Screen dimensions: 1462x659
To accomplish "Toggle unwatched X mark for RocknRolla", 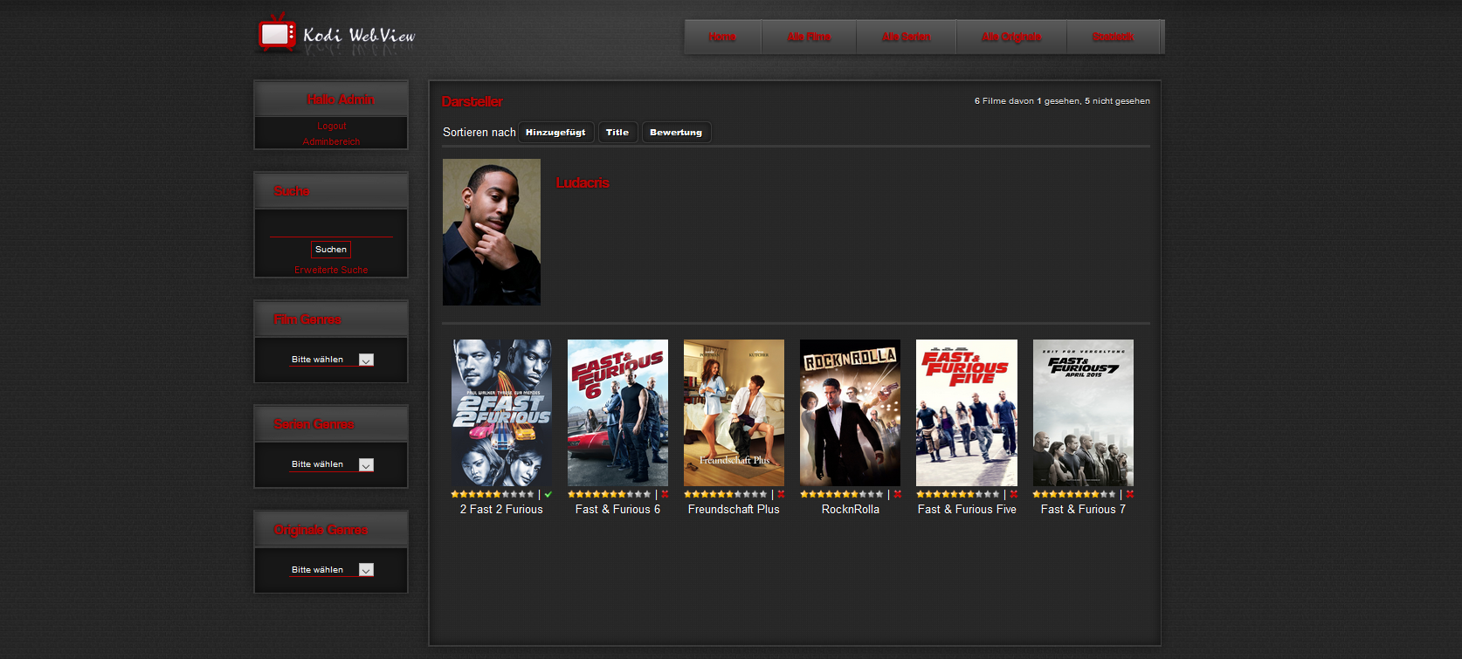I will coord(897,494).
